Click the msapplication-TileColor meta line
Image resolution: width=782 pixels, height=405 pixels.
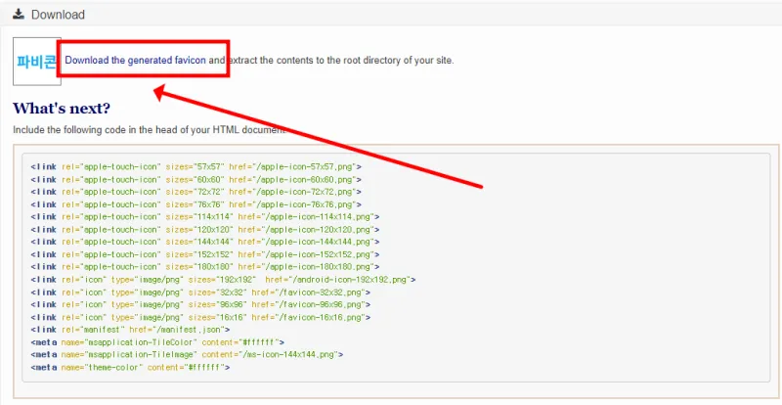(x=157, y=341)
